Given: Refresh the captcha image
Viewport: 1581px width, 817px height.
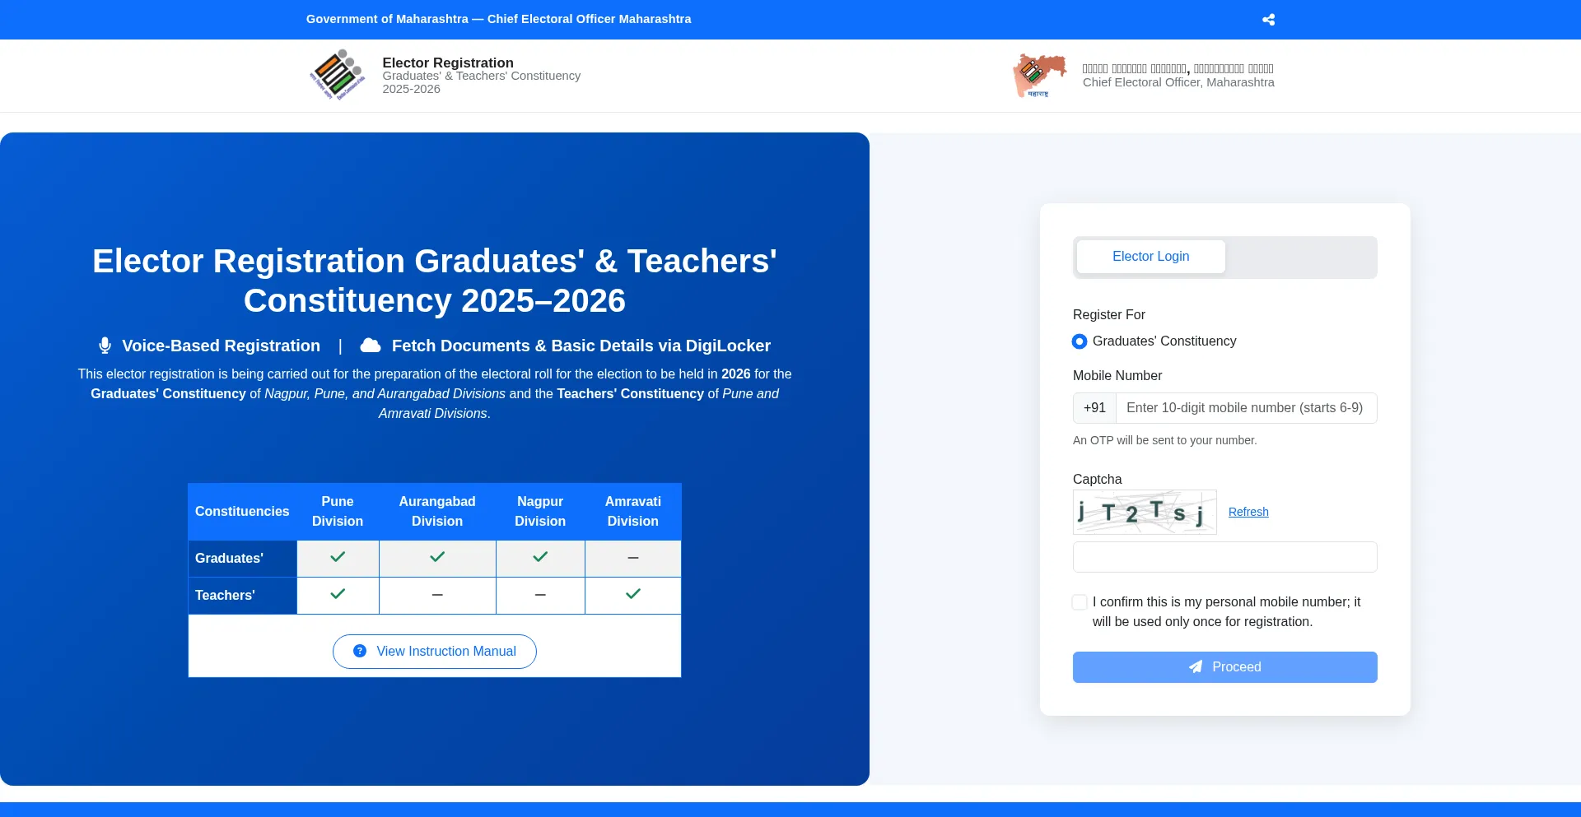Looking at the screenshot, I should pos(1248,512).
